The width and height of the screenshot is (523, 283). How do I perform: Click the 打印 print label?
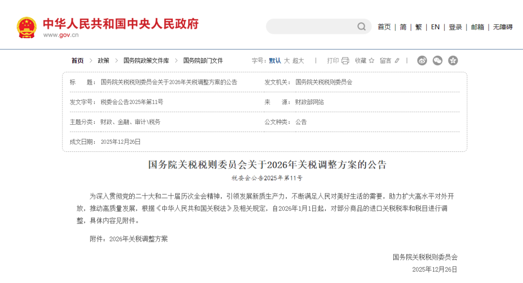(333, 60)
